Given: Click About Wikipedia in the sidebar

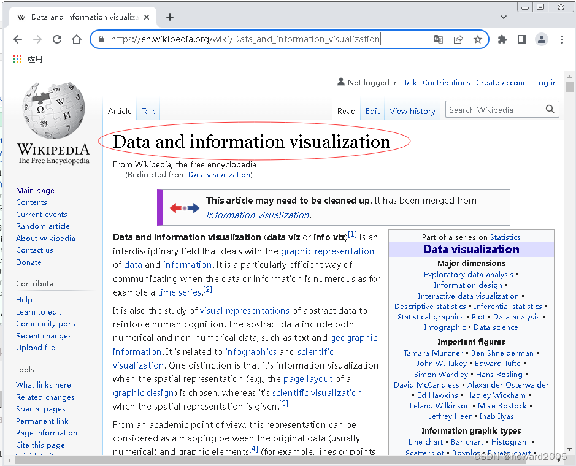Looking at the screenshot, I should (x=45, y=239).
